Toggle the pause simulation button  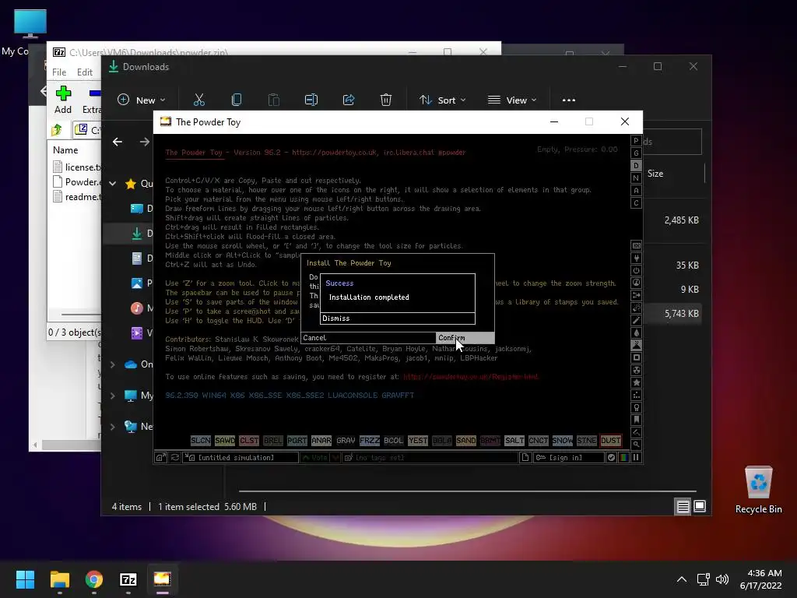pos(636,458)
